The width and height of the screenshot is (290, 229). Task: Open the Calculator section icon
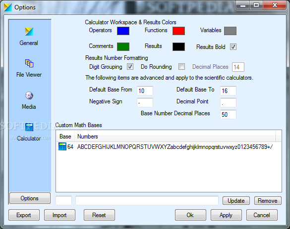point(29,127)
